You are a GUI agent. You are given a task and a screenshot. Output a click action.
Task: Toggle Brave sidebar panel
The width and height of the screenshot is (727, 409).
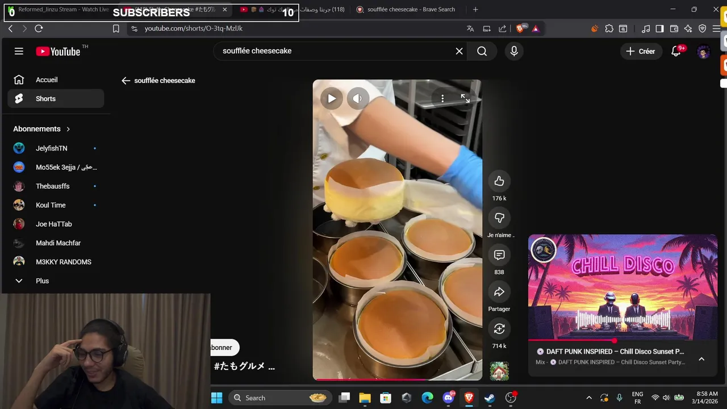click(659, 28)
